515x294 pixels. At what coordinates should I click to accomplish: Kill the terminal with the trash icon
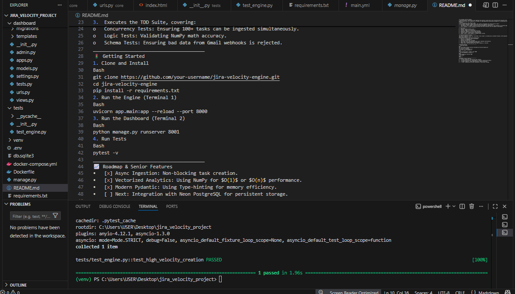(472, 206)
